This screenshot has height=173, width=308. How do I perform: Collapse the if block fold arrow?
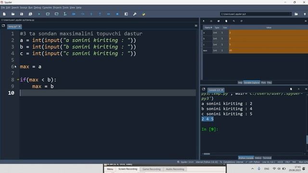pyautogui.click(x=18, y=80)
